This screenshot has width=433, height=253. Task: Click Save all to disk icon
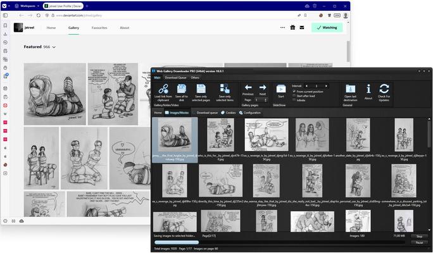click(182, 89)
